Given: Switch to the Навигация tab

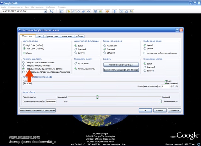Looking at the screenshot, I should [67, 36].
